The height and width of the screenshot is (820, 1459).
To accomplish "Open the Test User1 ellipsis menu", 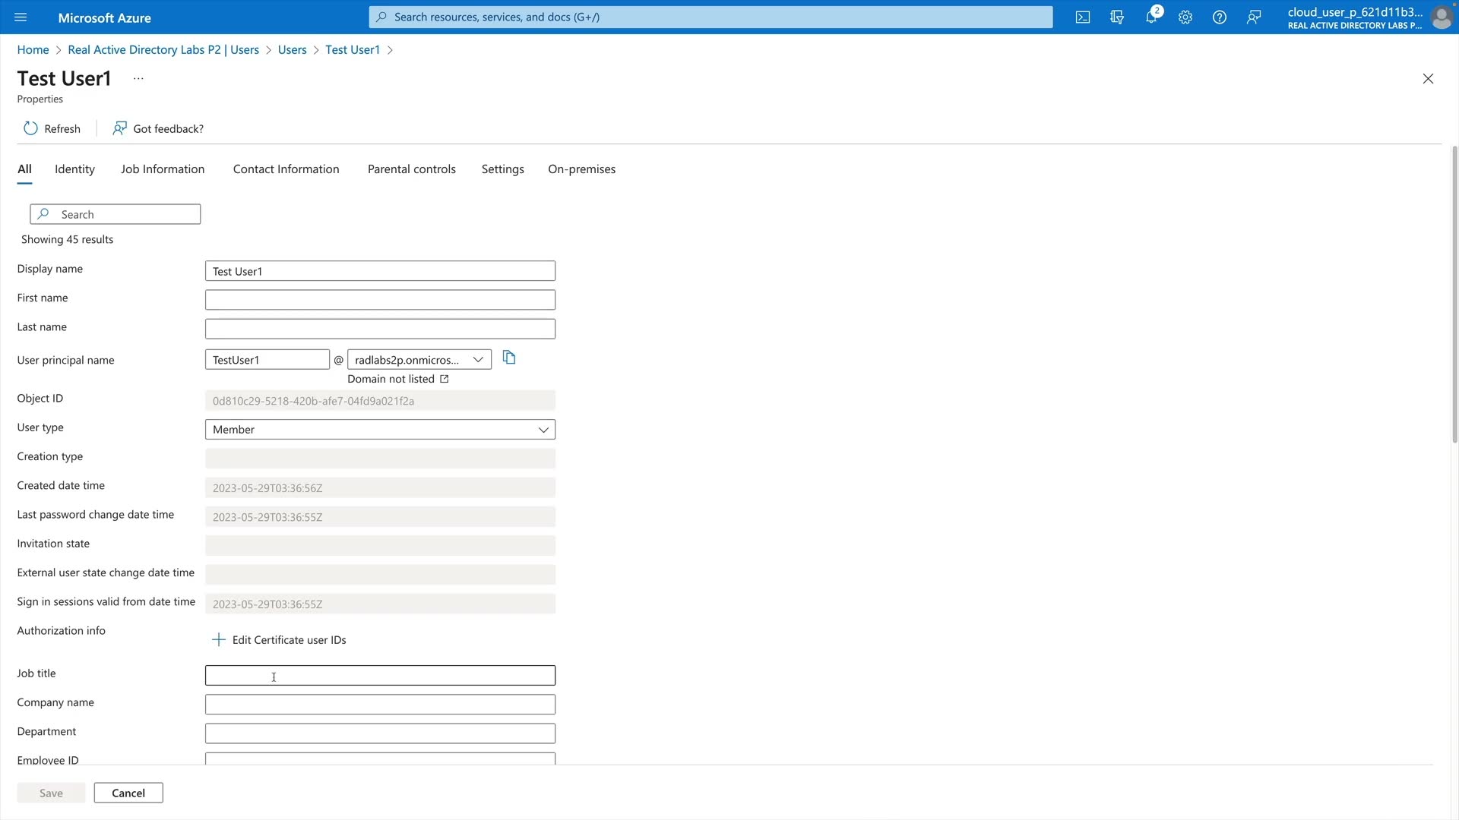I will pyautogui.click(x=138, y=78).
